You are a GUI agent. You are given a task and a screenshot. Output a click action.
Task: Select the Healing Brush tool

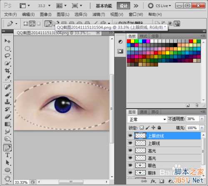[x=7, y=87]
